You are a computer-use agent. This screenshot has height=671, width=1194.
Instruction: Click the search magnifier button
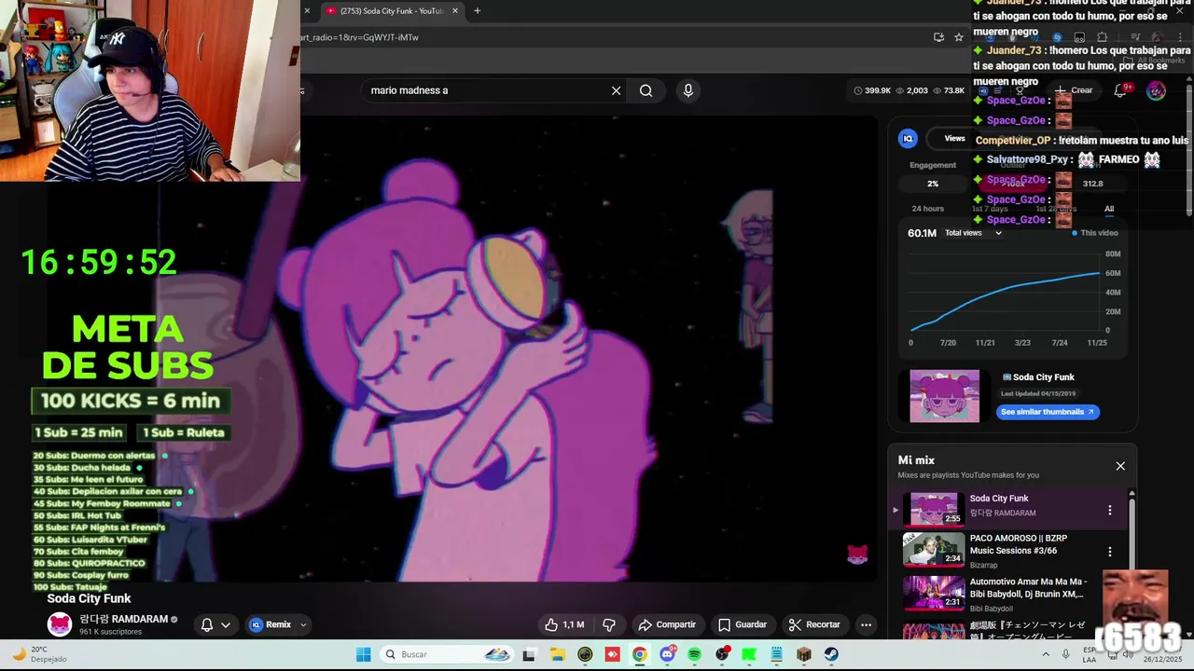[x=646, y=90]
